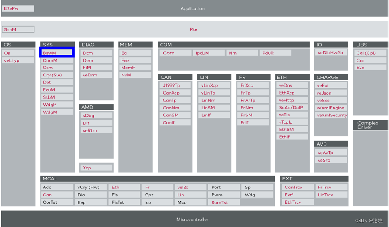Select the CanIf module
Image resolution: width=389 pixels, height=227 pixels.
pos(175,122)
